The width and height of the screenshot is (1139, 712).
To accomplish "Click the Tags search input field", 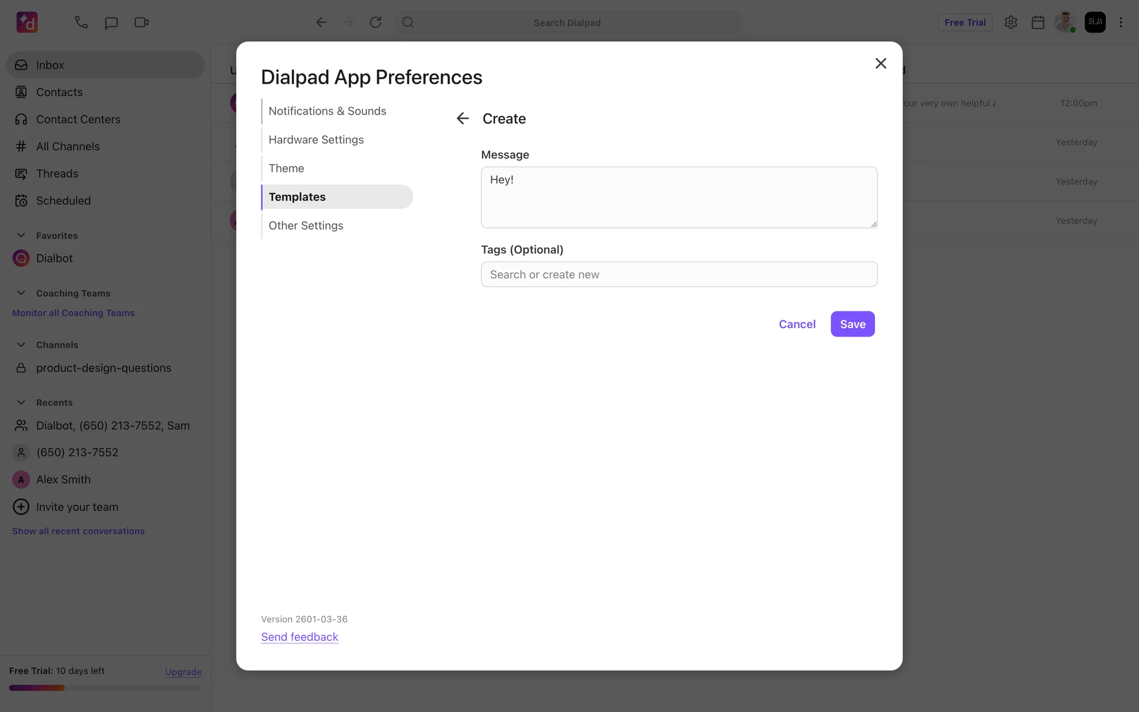I will point(679,275).
